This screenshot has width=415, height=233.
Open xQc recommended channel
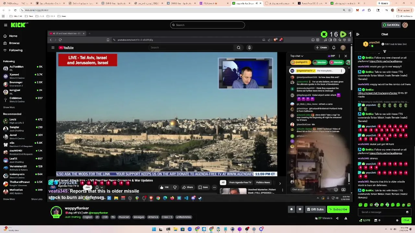click(x=23, y=144)
